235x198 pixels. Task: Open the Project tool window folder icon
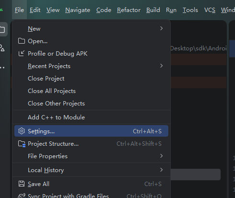pos(2,29)
